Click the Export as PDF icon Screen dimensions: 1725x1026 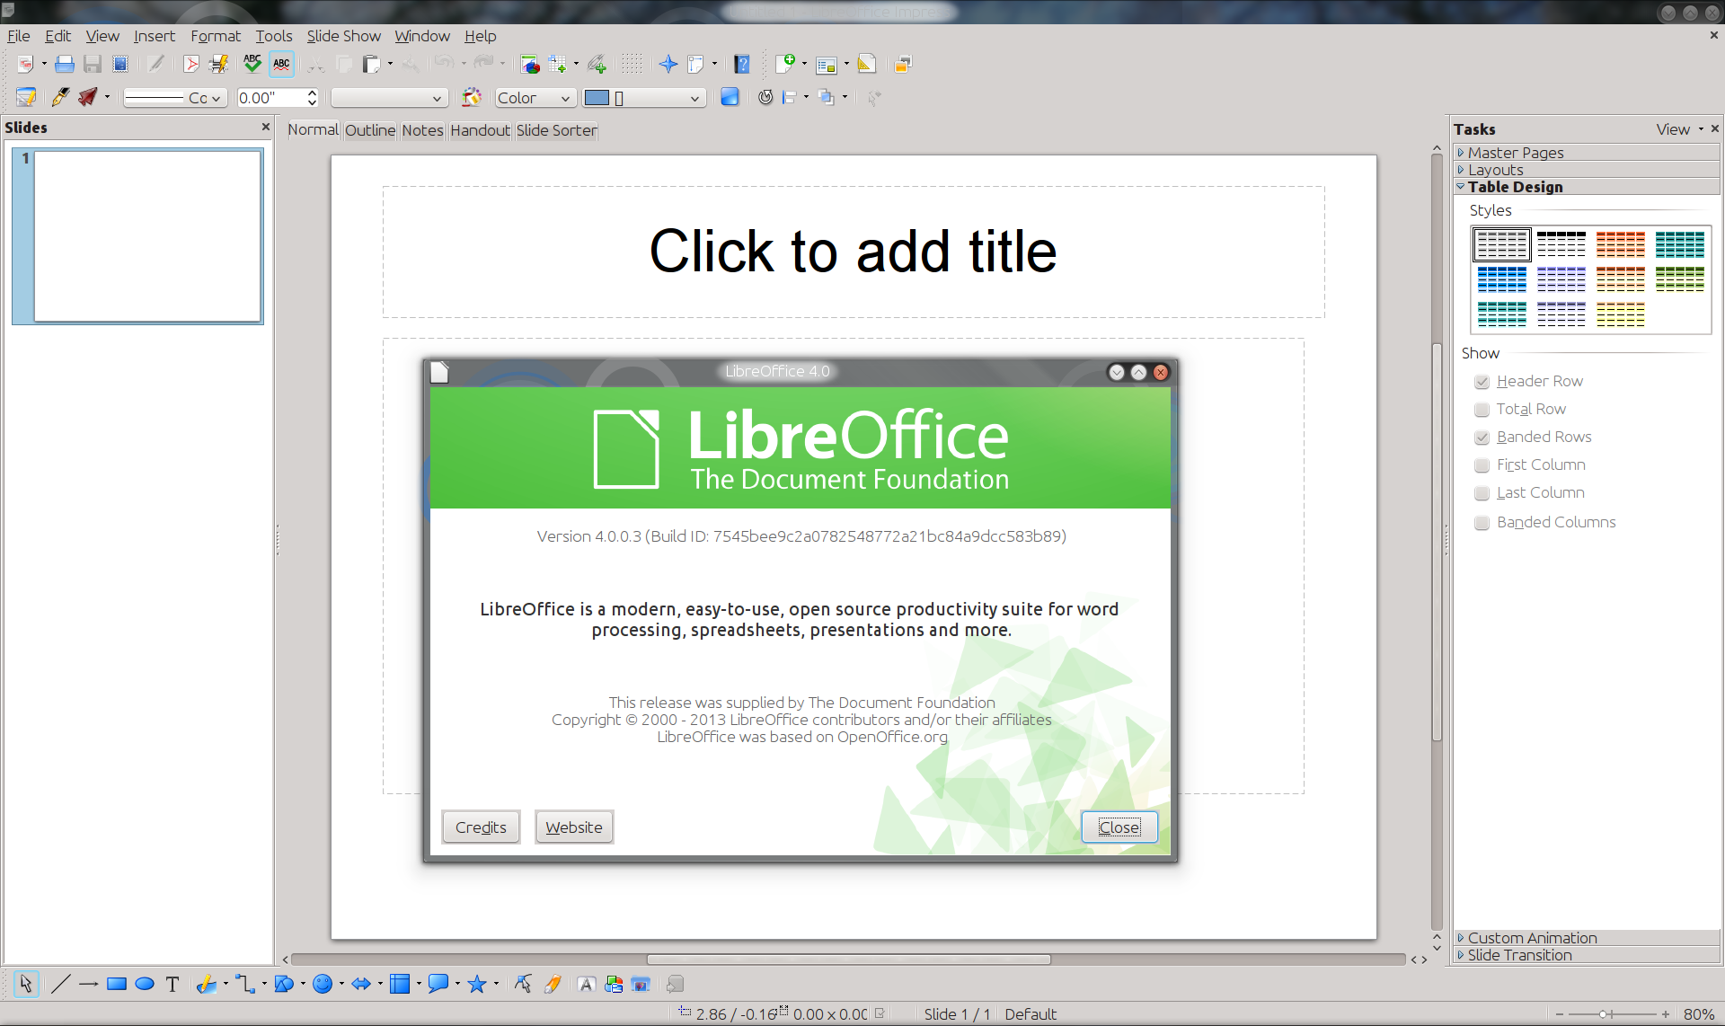click(190, 64)
